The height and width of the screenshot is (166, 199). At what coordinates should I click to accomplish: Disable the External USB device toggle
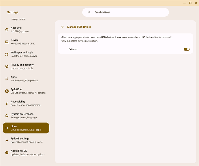click(x=186, y=49)
